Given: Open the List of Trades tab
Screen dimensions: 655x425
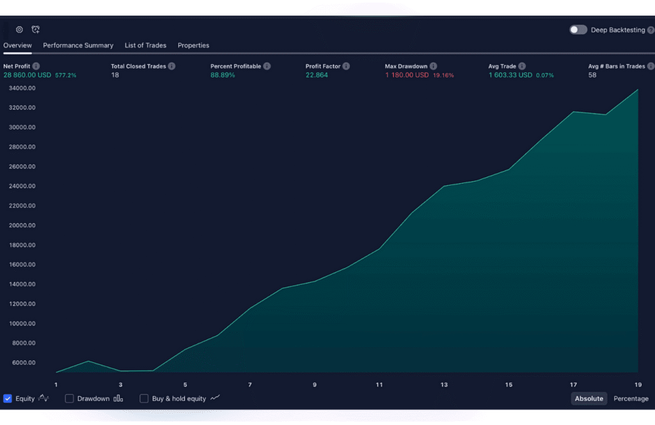Looking at the screenshot, I should (145, 45).
